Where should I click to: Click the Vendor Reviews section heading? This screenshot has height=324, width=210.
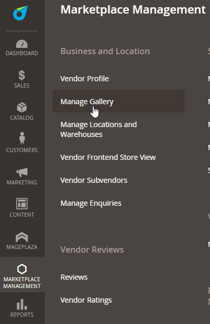[x=92, y=250]
